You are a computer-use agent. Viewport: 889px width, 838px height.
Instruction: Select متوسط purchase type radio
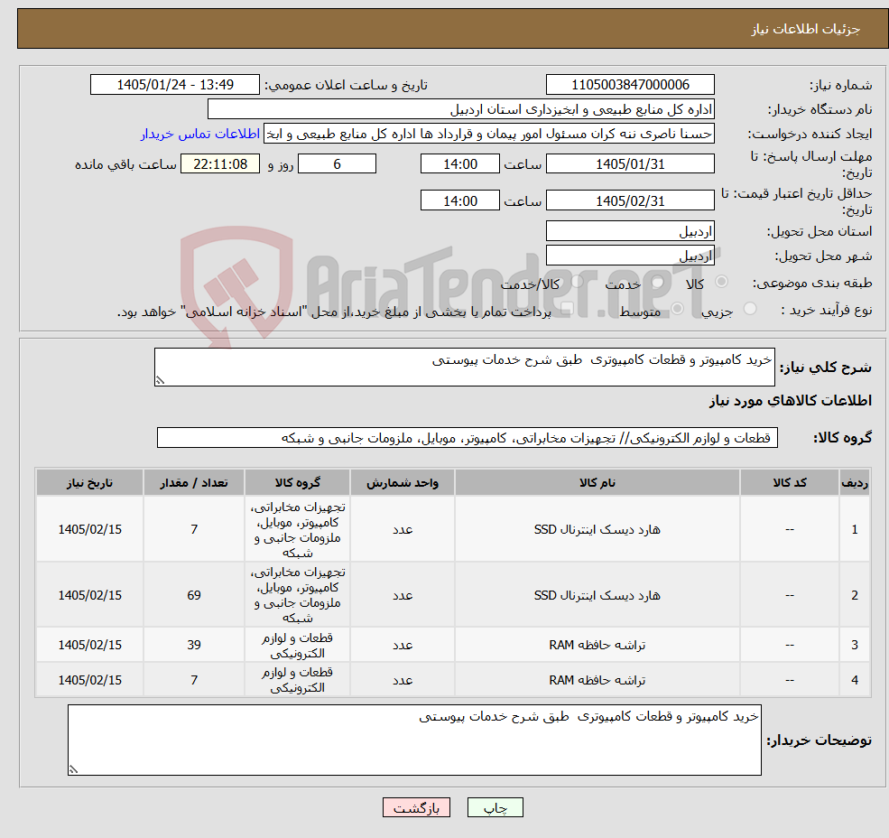click(x=678, y=309)
